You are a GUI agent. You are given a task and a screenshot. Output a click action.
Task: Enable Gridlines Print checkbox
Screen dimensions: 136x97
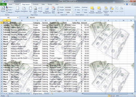click(76, 13)
